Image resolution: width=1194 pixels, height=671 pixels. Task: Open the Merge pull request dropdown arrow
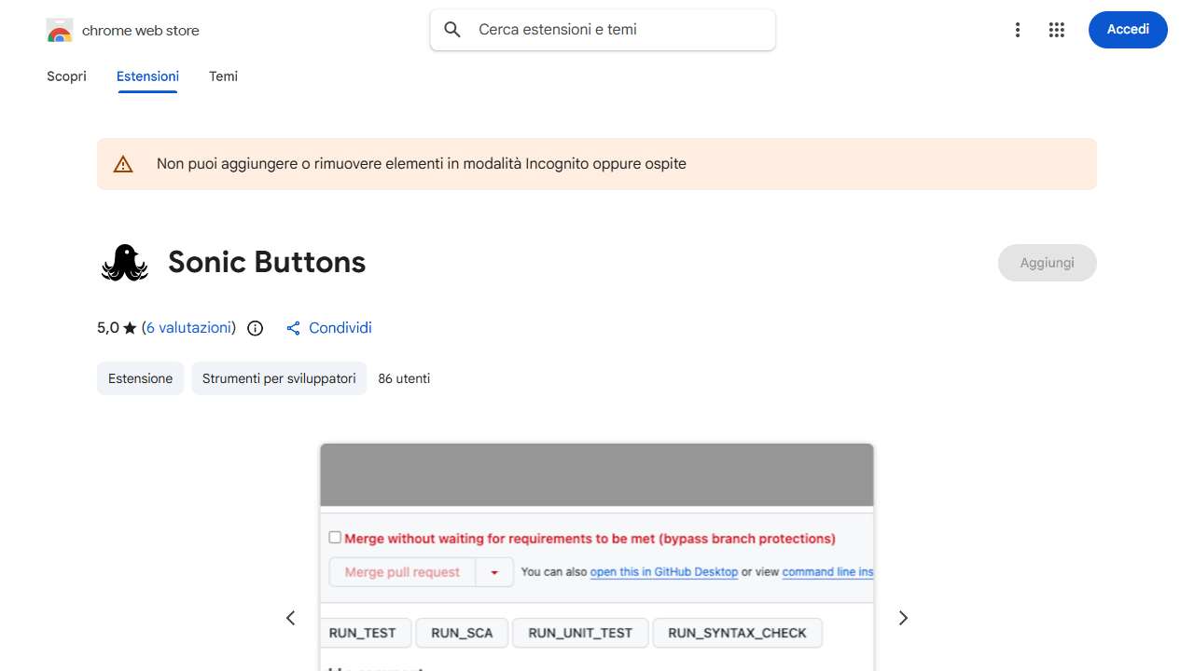pos(494,571)
